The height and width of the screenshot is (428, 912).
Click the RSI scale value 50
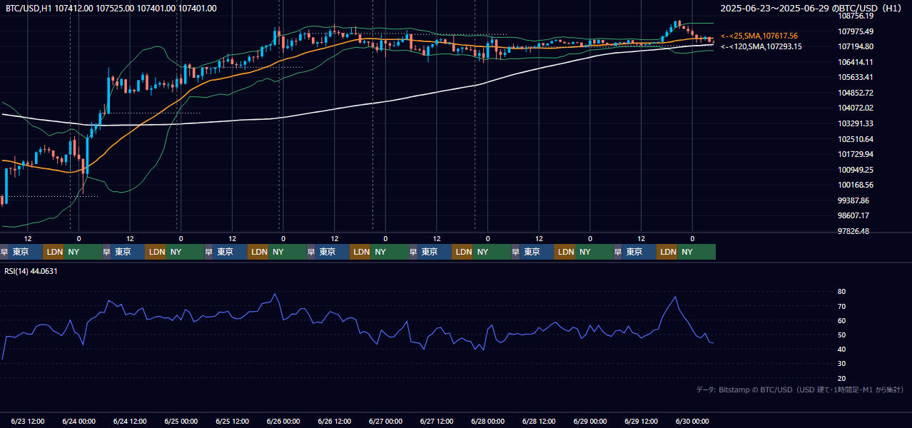pyautogui.click(x=842, y=335)
